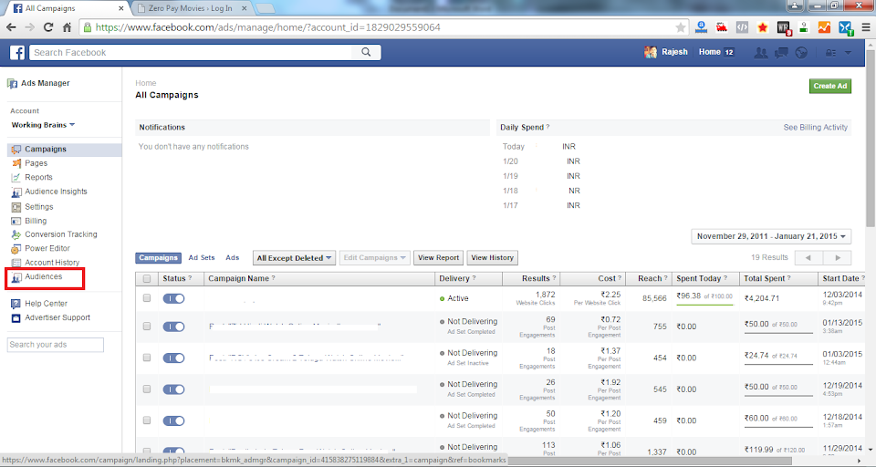Screen dimensions: 876x467
Task: Click the Search Facebook field
Action: tap(191, 52)
